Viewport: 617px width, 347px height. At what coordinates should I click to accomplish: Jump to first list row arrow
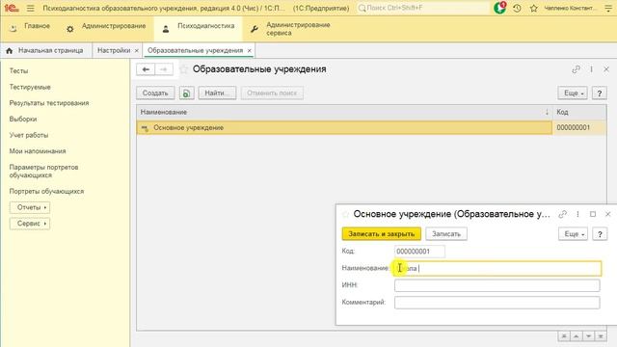(564, 336)
